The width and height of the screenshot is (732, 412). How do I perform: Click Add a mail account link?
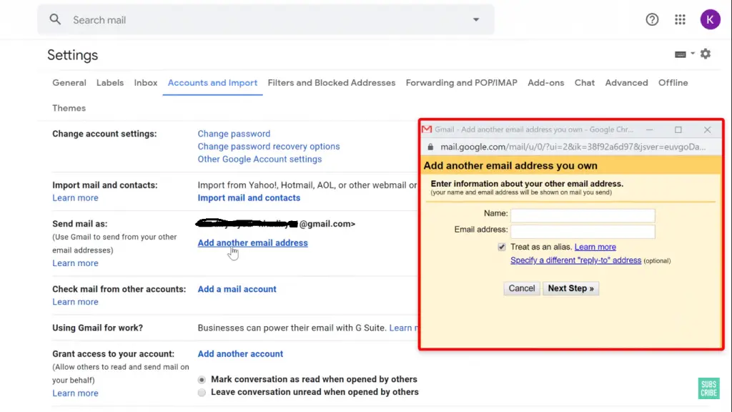tap(237, 289)
